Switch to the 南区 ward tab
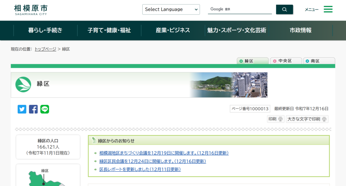This screenshot has height=186, width=346. [x=318, y=61]
